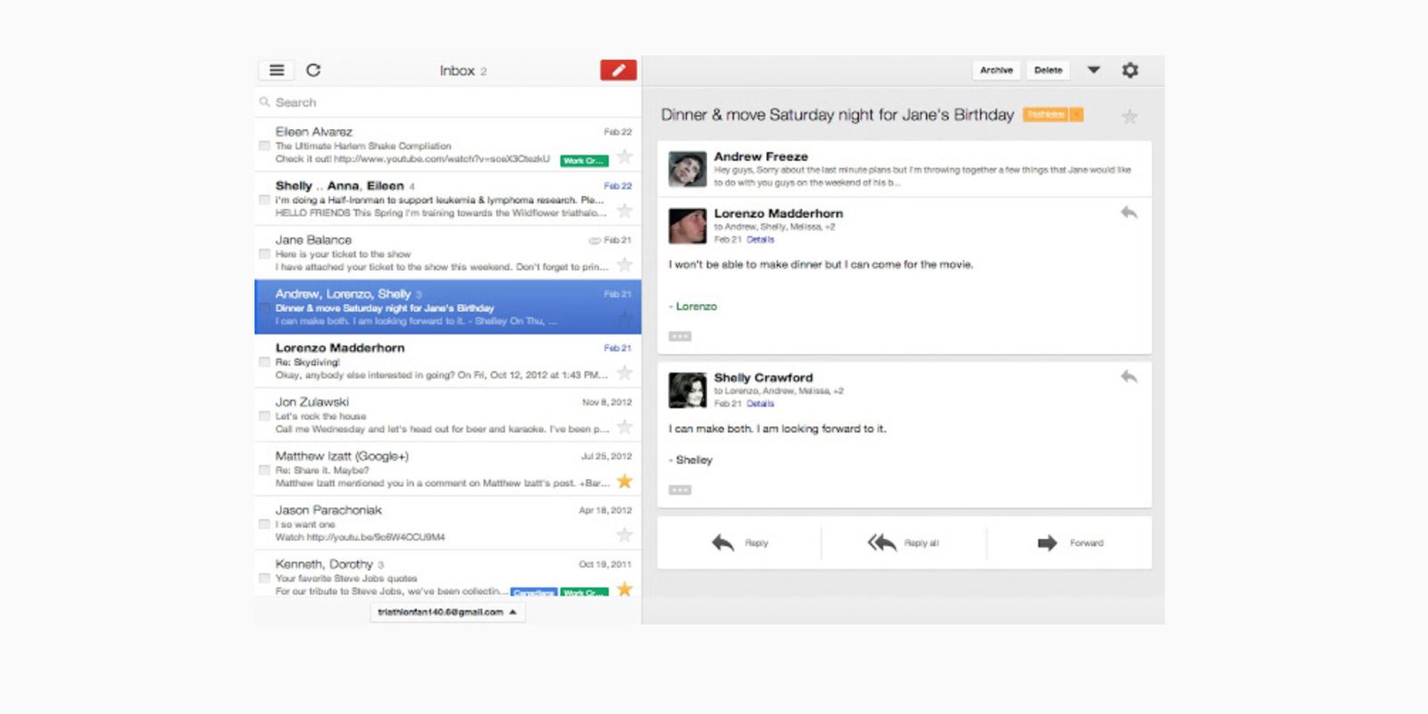1428x714 pixels.
Task: Open the more actions dropdown arrow beside Delete
Action: 1093,71
